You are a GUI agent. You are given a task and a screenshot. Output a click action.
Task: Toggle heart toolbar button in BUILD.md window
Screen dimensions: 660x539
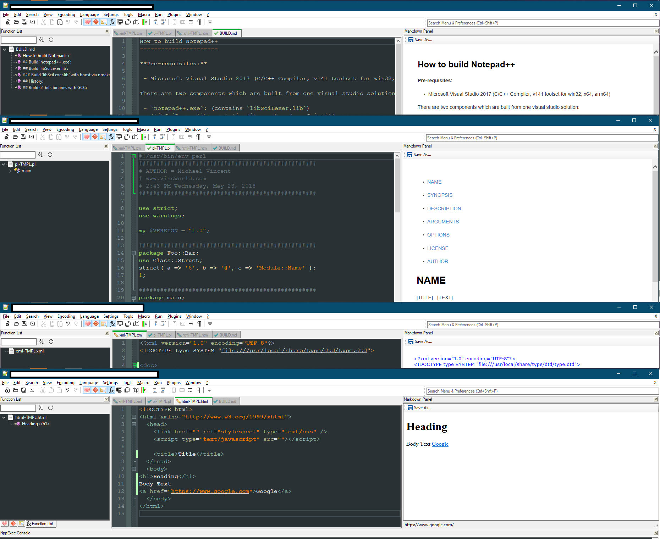[88, 22]
